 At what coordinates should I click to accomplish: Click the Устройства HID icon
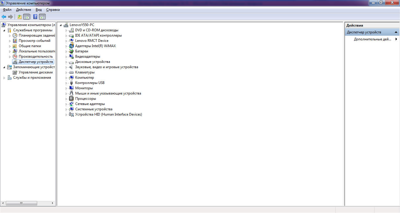pyautogui.click(x=71, y=114)
